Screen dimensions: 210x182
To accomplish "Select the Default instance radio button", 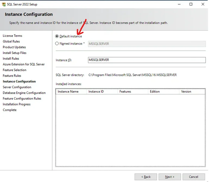I will [57, 36].
